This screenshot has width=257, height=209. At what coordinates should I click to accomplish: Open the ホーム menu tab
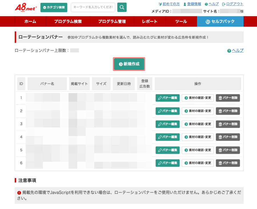coord(30,21)
